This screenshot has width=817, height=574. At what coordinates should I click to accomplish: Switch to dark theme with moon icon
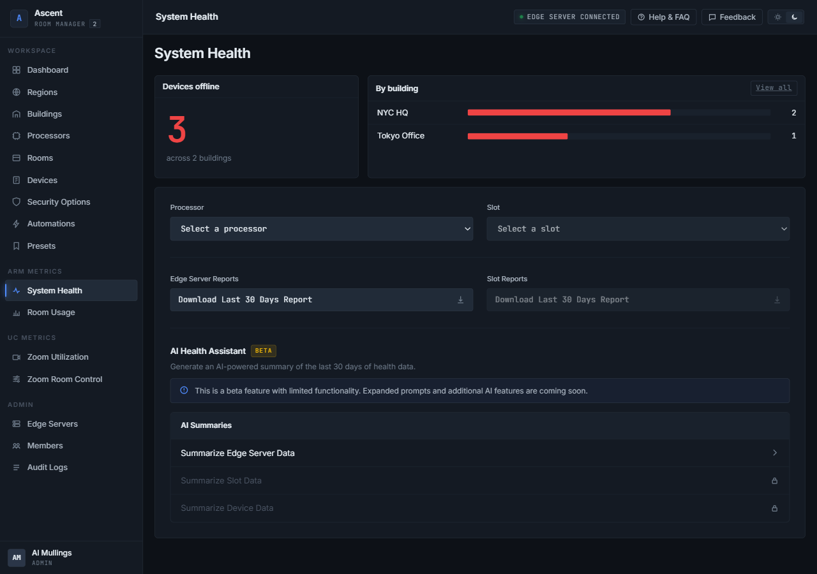[795, 17]
